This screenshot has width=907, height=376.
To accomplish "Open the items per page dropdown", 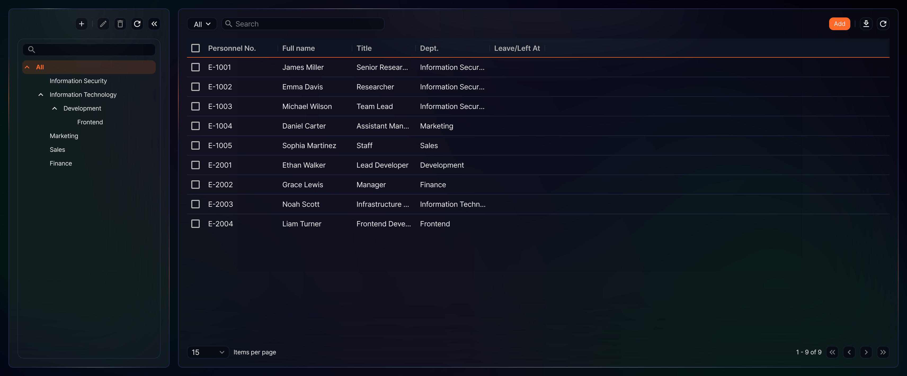I will 208,352.
